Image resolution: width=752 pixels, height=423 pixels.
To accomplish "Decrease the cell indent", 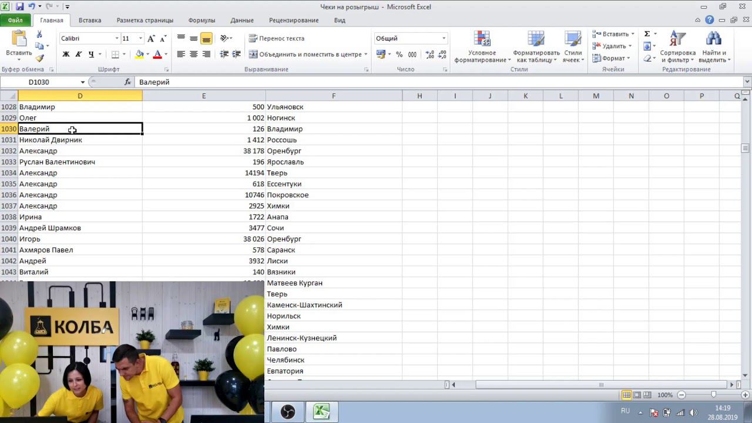I will (224, 55).
